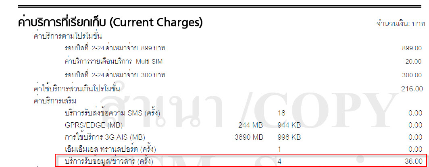Screen dimensions: 429x167
Task: Select the 899.00 amount
Action: coord(412,49)
